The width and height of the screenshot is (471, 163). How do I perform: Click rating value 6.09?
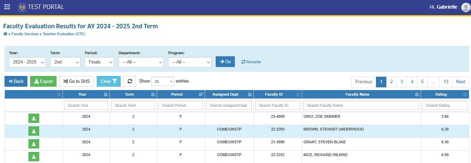click(x=445, y=155)
